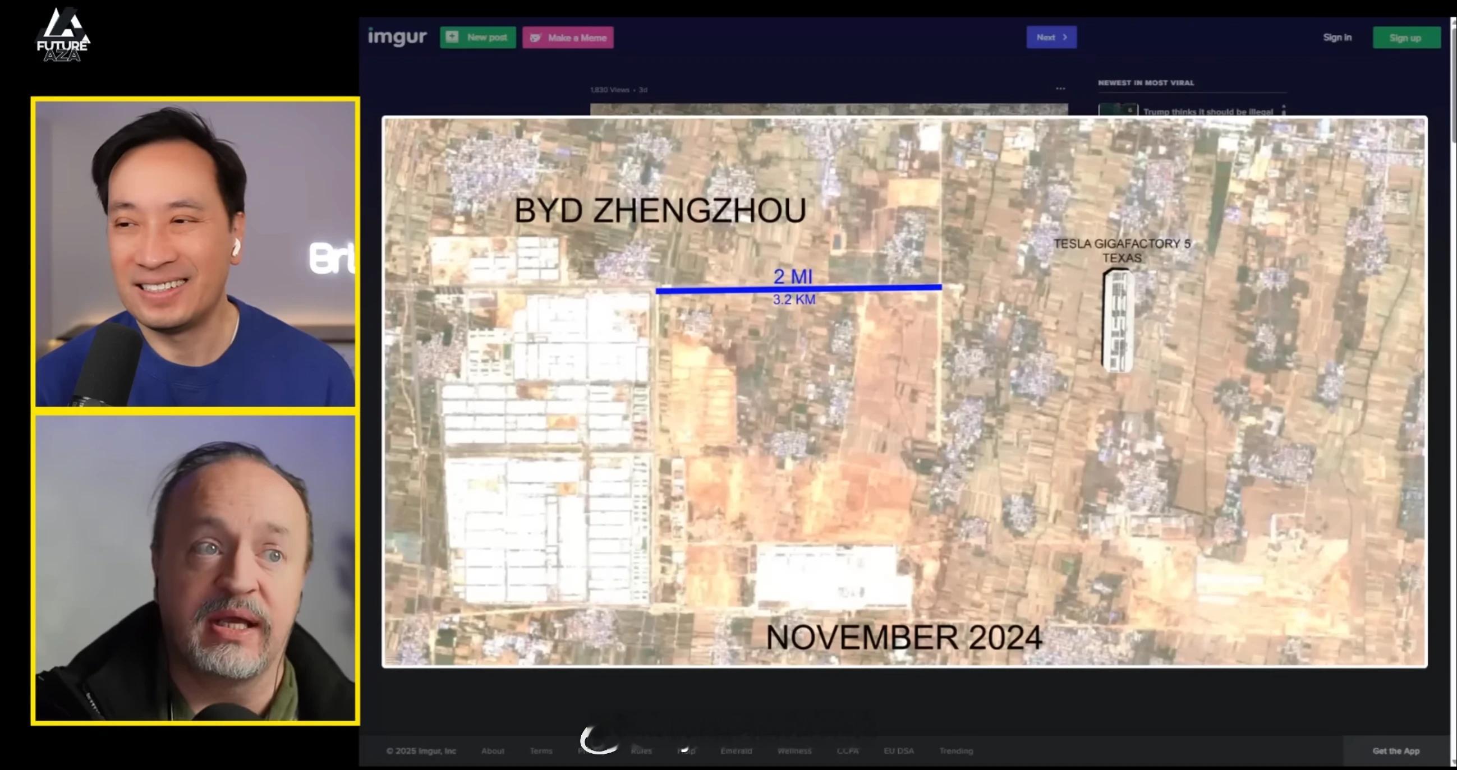This screenshot has height=770, width=1457.
Task: Open the CCPA footer link
Action: [x=847, y=751]
